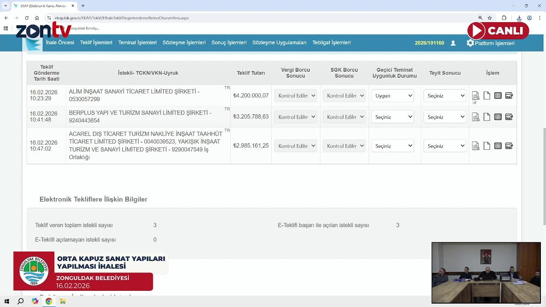Open table grid icon in ALİM İNŞAAT row
Image resolution: width=546 pixels, height=307 pixels.
[x=498, y=96]
